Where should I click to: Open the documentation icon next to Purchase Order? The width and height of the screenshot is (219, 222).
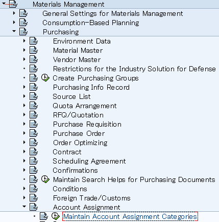34,133
